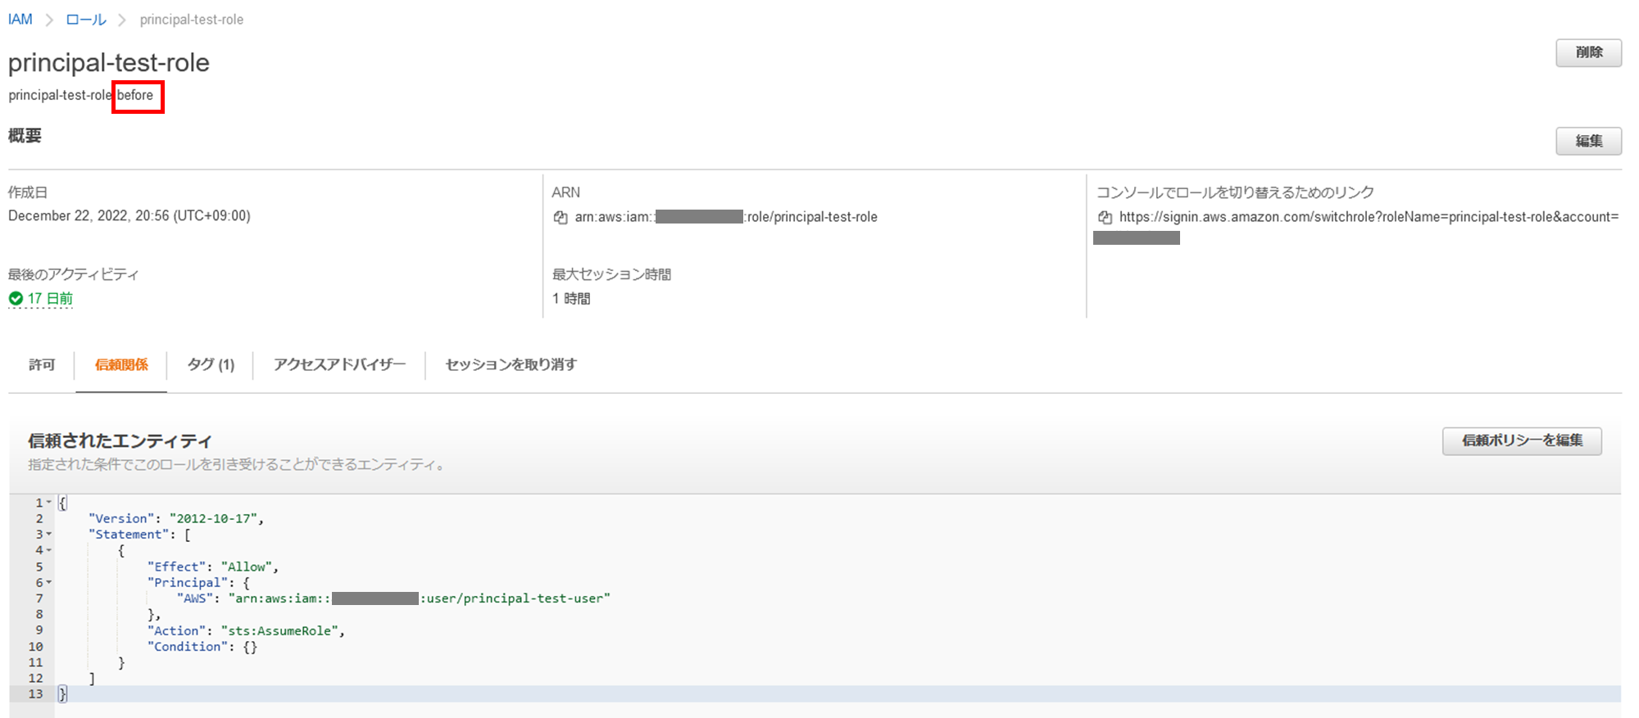Click the green check last-activity icon

tap(16, 299)
